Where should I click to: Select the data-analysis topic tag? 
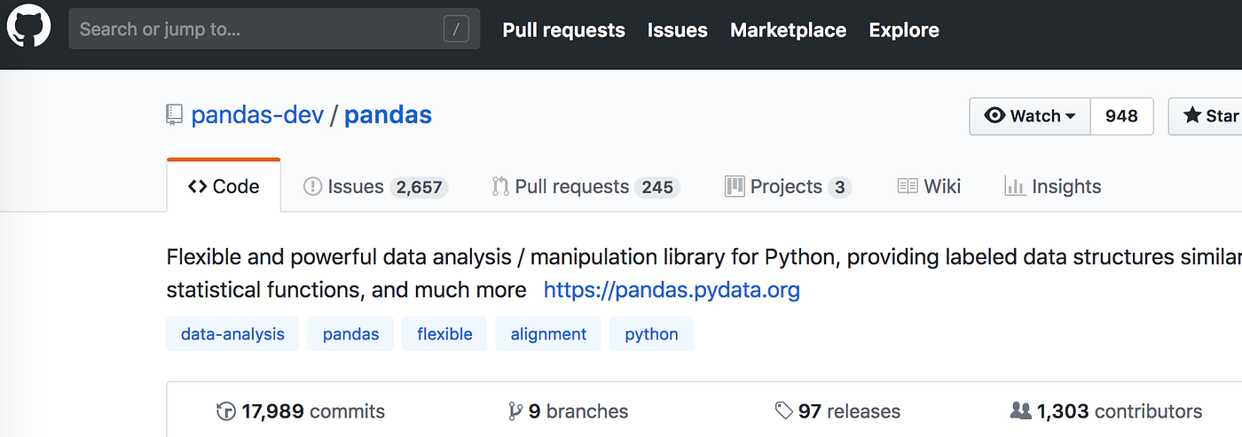tap(232, 334)
